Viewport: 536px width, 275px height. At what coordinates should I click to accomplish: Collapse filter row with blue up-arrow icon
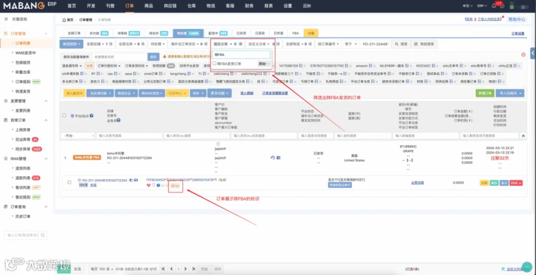523,136
